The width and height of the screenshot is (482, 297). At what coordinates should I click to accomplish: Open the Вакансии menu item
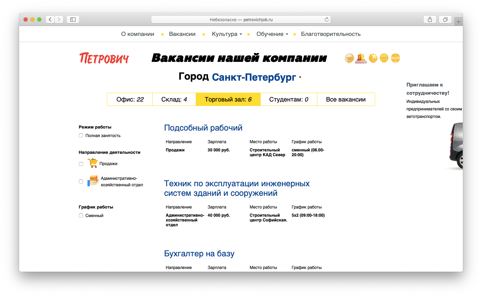(x=182, y=34)
